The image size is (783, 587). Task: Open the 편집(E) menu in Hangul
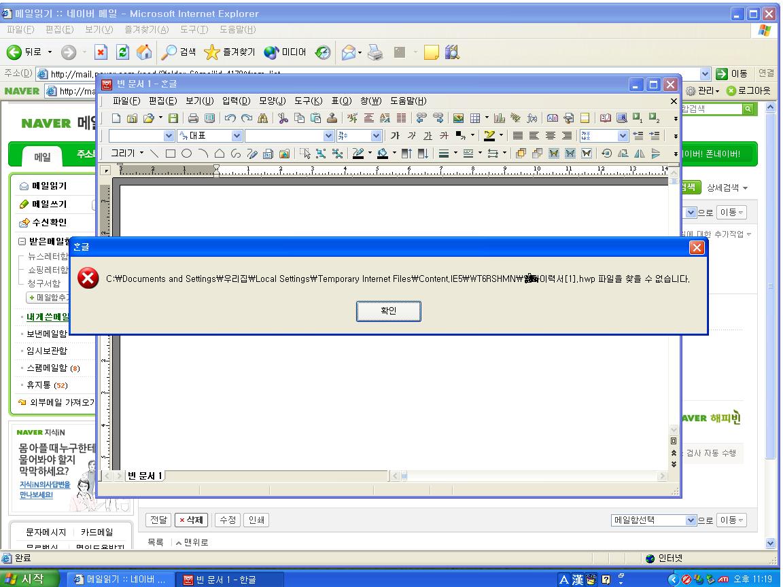click(x=163, y=101)
